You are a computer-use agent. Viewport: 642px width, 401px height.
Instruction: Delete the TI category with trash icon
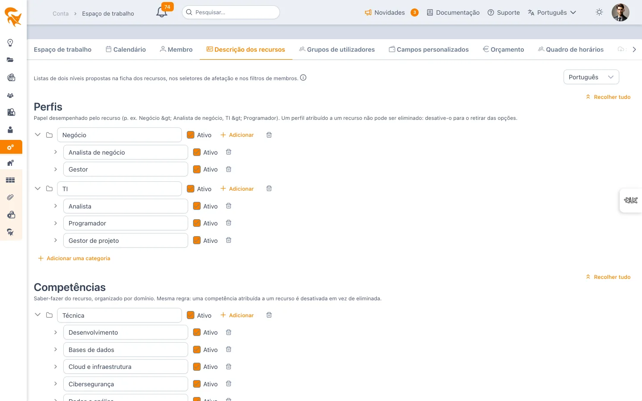coord(269,188)
